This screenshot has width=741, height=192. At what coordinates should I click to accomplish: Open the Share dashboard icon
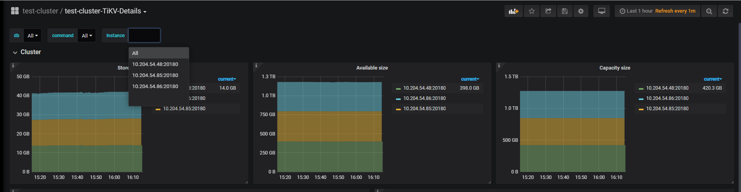548,11
